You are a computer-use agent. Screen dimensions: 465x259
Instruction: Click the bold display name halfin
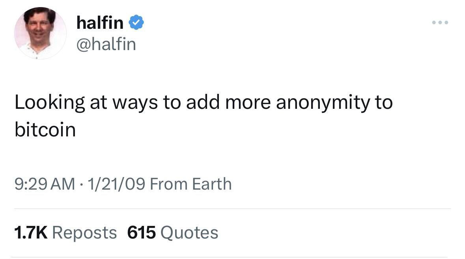click(x=100, y=23)
